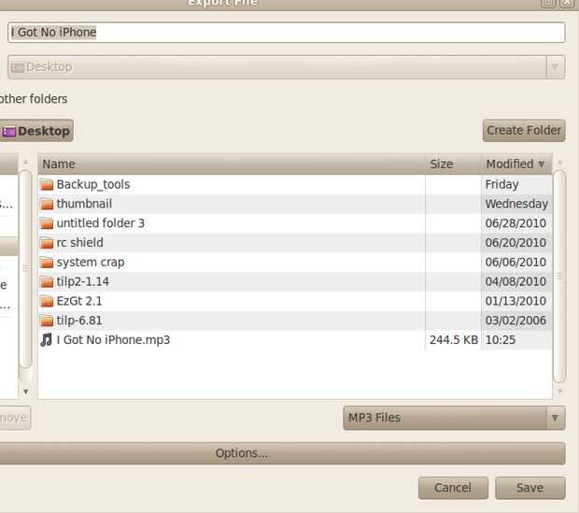
Task: Click the 'tilp-6.81' folder name
Action: [x=79, y=321]
